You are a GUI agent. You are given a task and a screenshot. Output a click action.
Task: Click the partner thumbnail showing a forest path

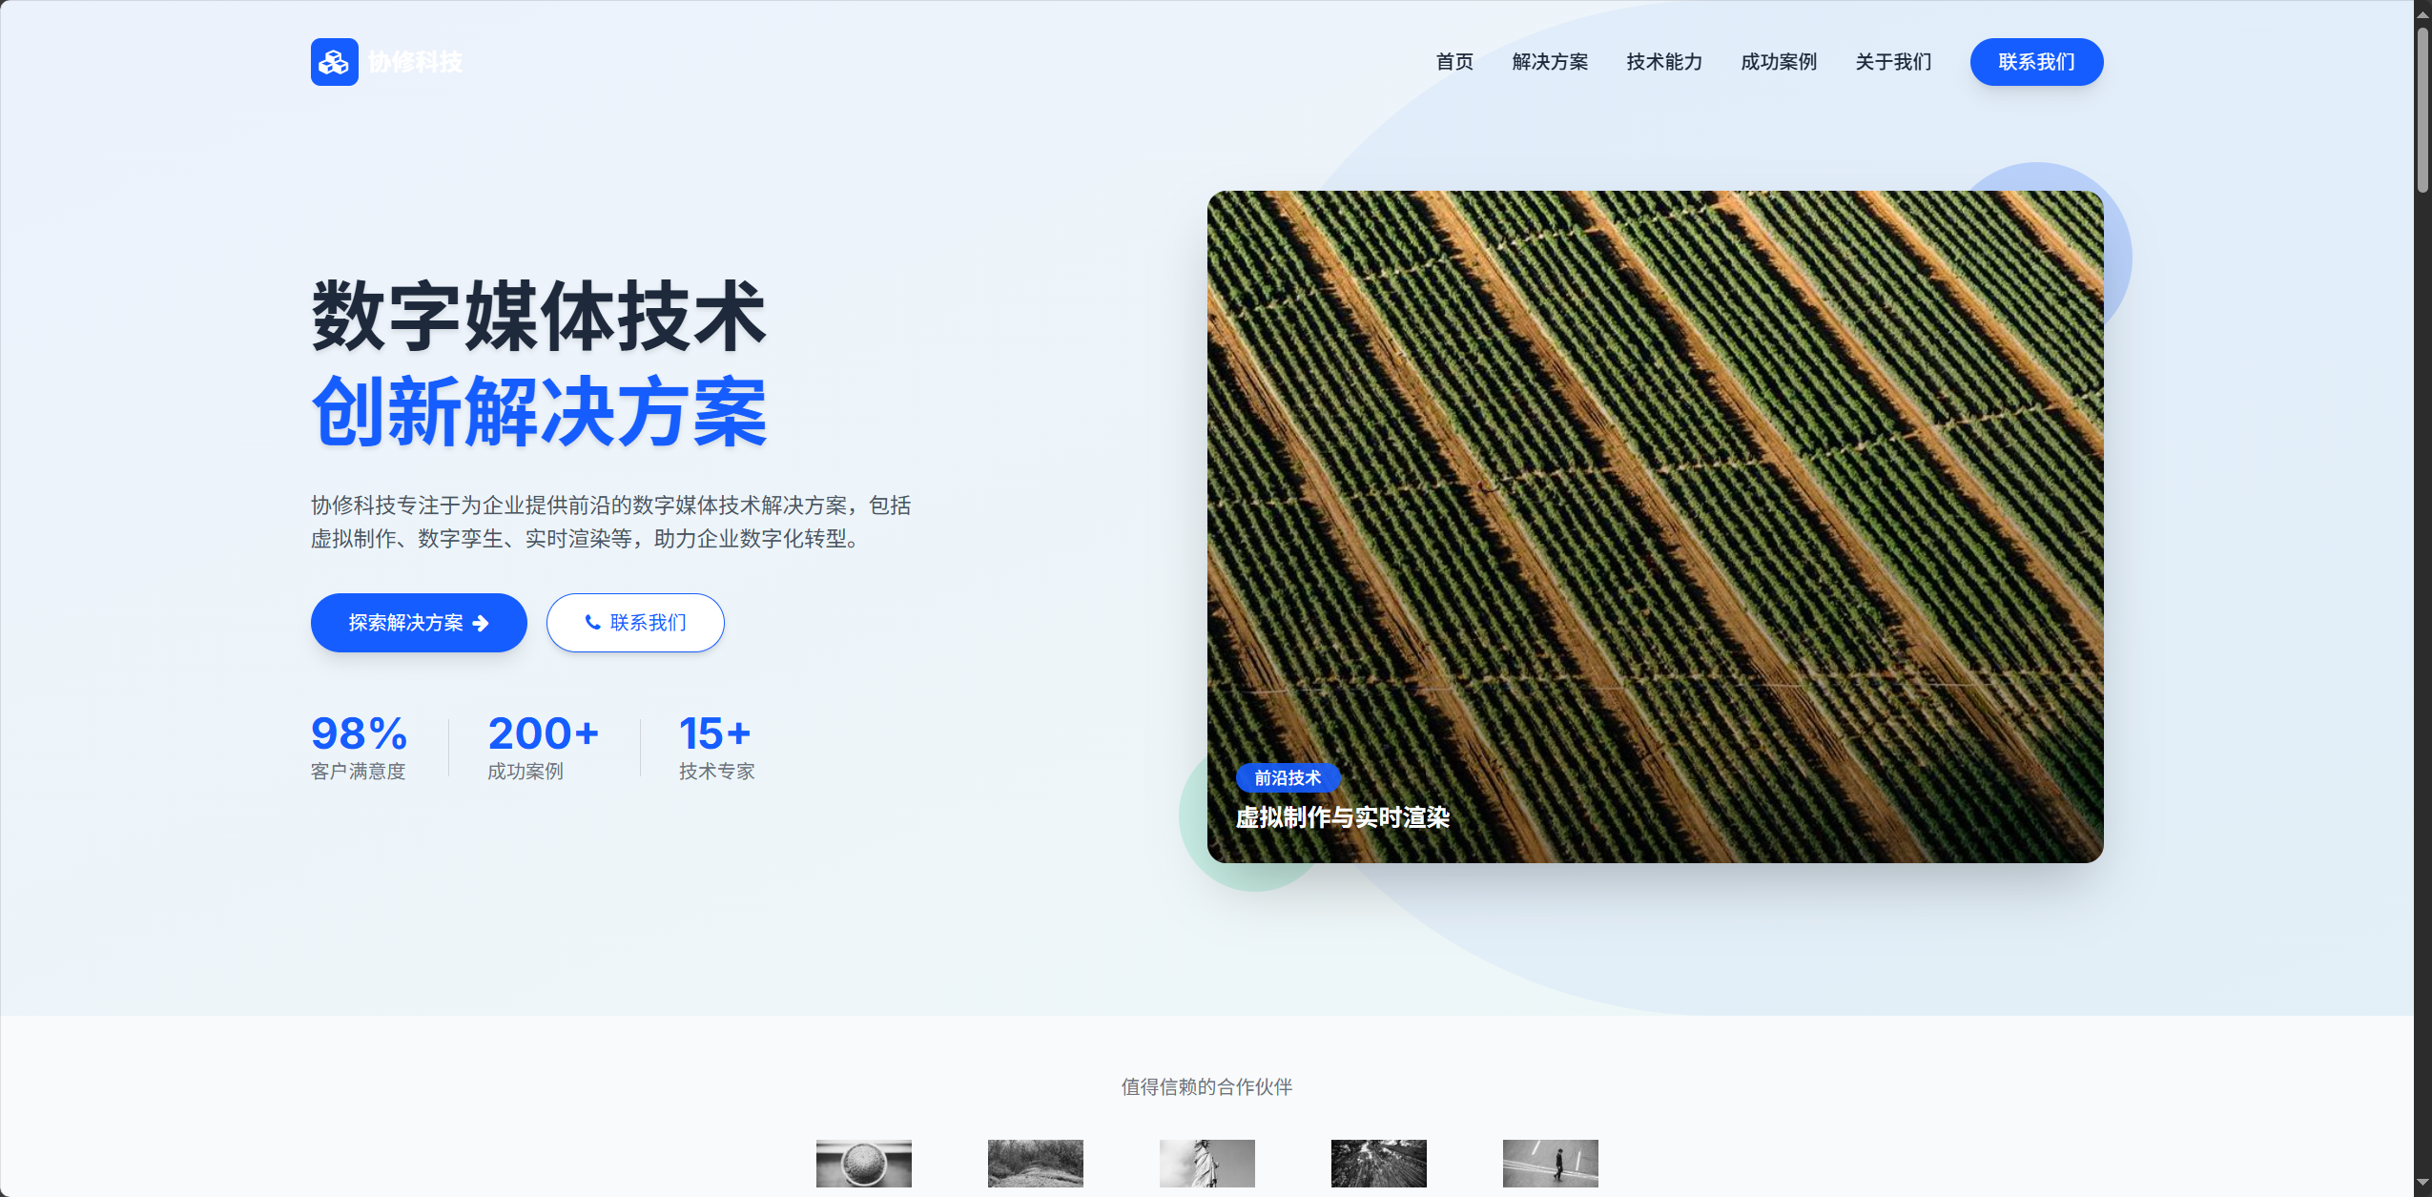pos(1036,1164)
